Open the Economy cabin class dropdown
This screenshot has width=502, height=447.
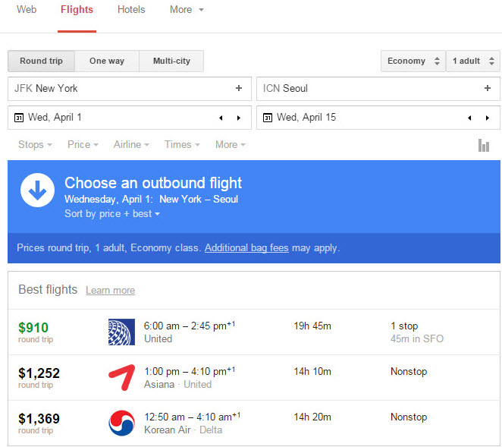pos(413,61)
